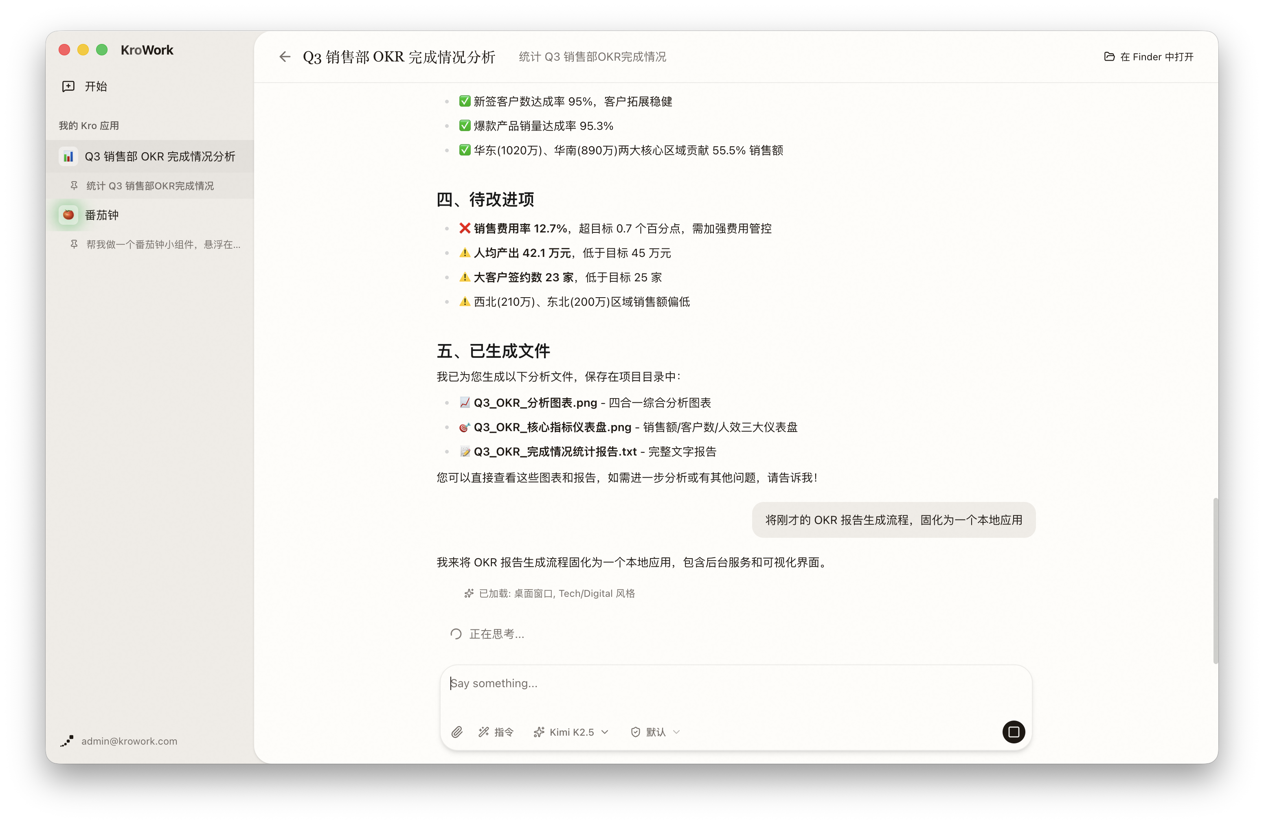Click the paperclip attachment icon
The height and width of the screenshot is (824, 1264).
click(x=457, y=732)
